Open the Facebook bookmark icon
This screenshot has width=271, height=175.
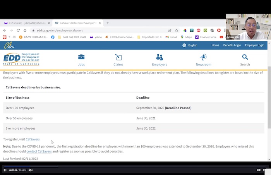pyautogui.click(x=53, y=37)
